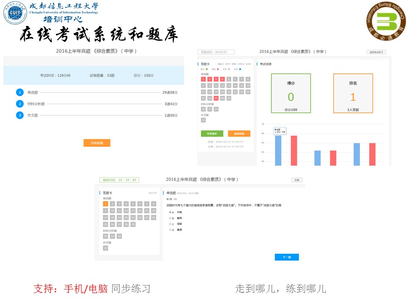The image size is (407, 305).
Task: Select step circle 2 beside 材料分析题
Action: [x=20, y=103]
